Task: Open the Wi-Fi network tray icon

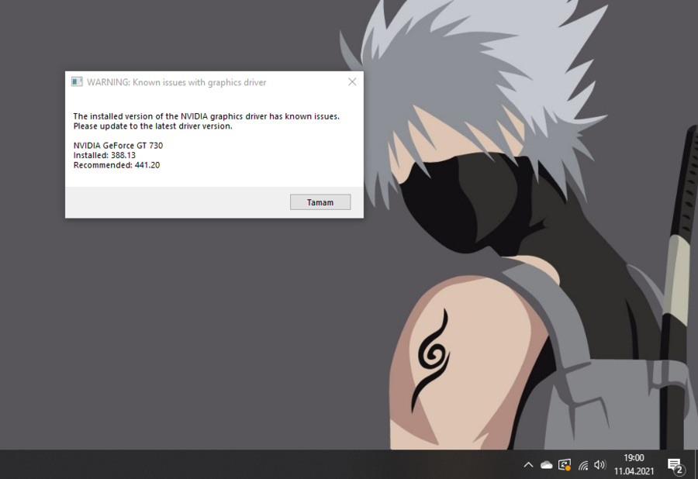Action: tap(583, 465)
